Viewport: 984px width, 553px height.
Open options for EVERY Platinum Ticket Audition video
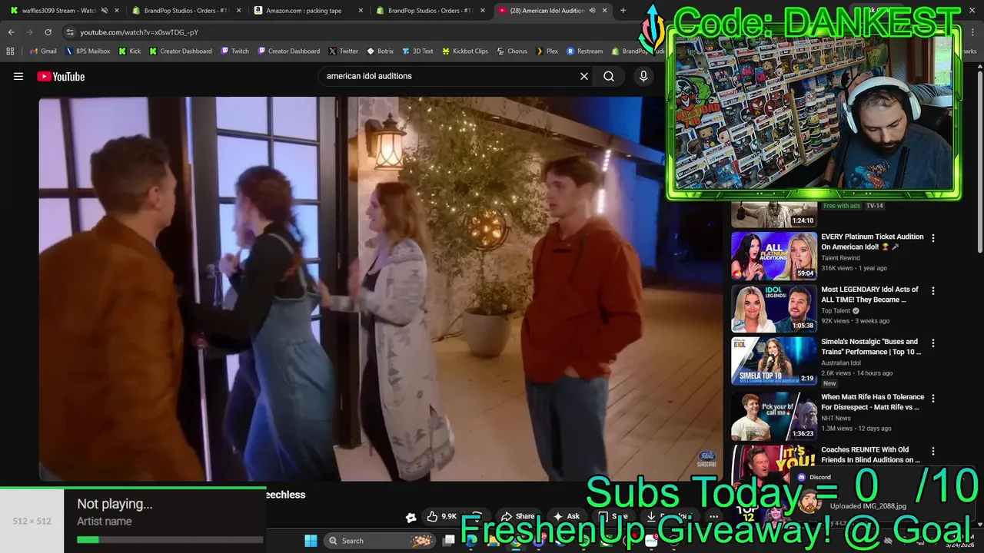933,238
